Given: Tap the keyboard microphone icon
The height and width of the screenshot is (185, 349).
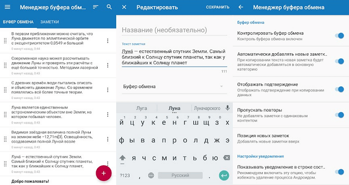Looking at the screenshot, I should coord(227,108).
